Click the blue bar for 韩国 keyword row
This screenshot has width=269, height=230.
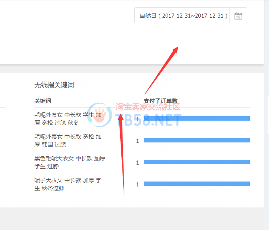tap(196, 141)
